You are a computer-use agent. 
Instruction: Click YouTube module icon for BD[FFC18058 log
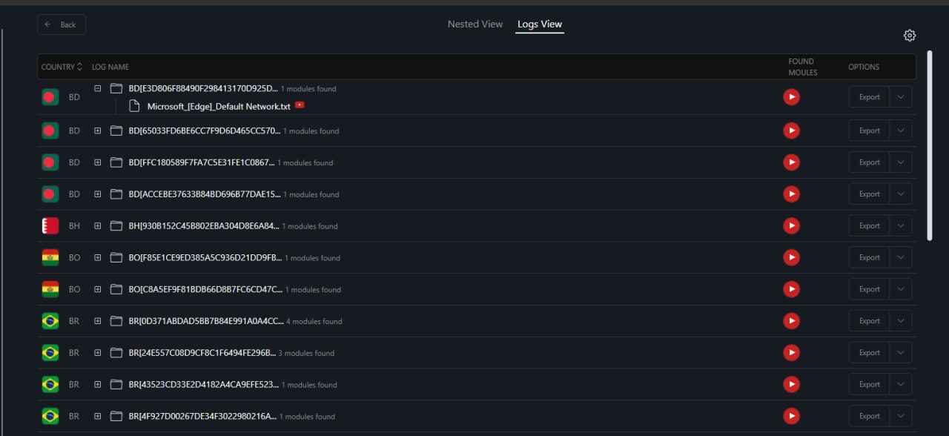[791, 162]
